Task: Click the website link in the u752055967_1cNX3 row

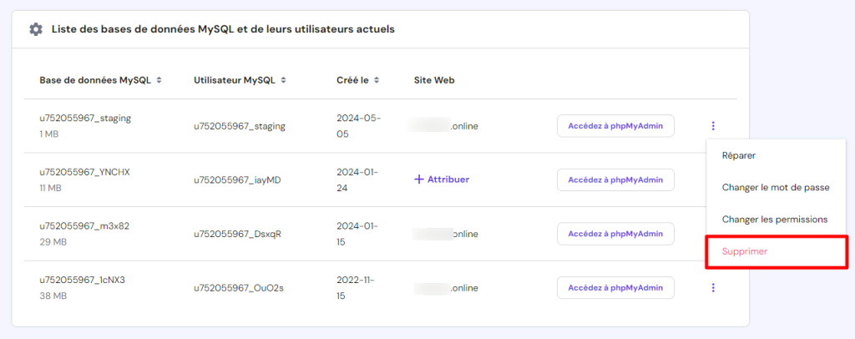Action: [x=446, y=287]
